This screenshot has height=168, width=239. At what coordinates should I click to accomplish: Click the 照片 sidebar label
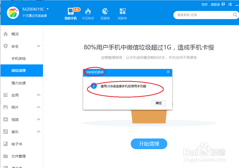15,107
